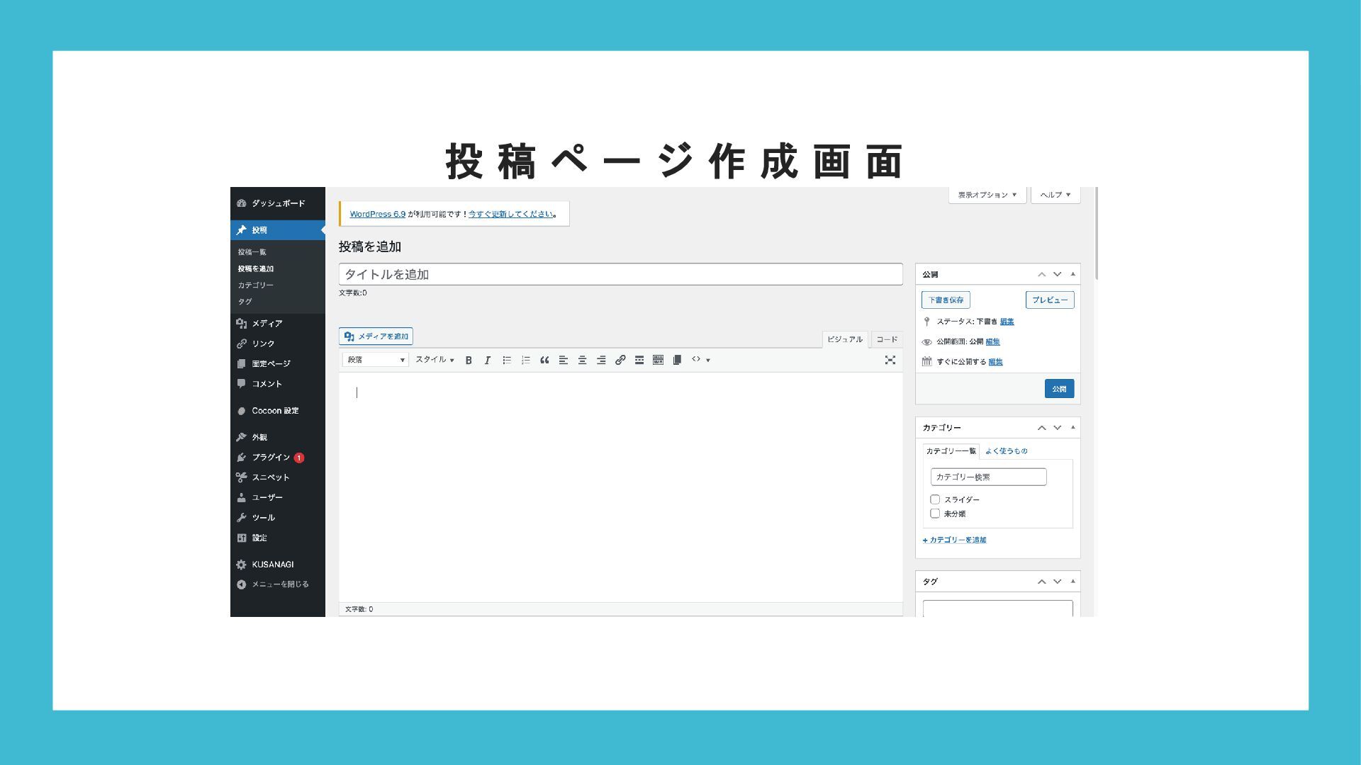Toggle the toolbar toggle icon
Screen dimensions: 1361x765
coord(658,361)
